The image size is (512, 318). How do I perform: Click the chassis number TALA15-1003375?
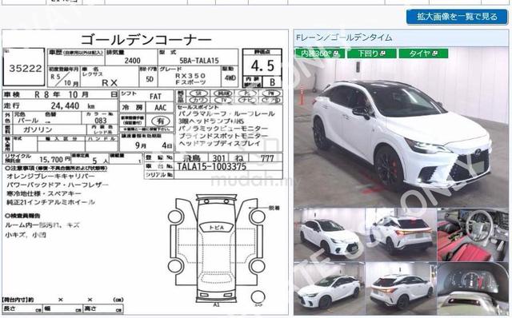point(211,167)
